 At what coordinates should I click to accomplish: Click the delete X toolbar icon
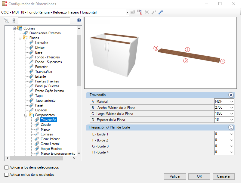point(147,12)
